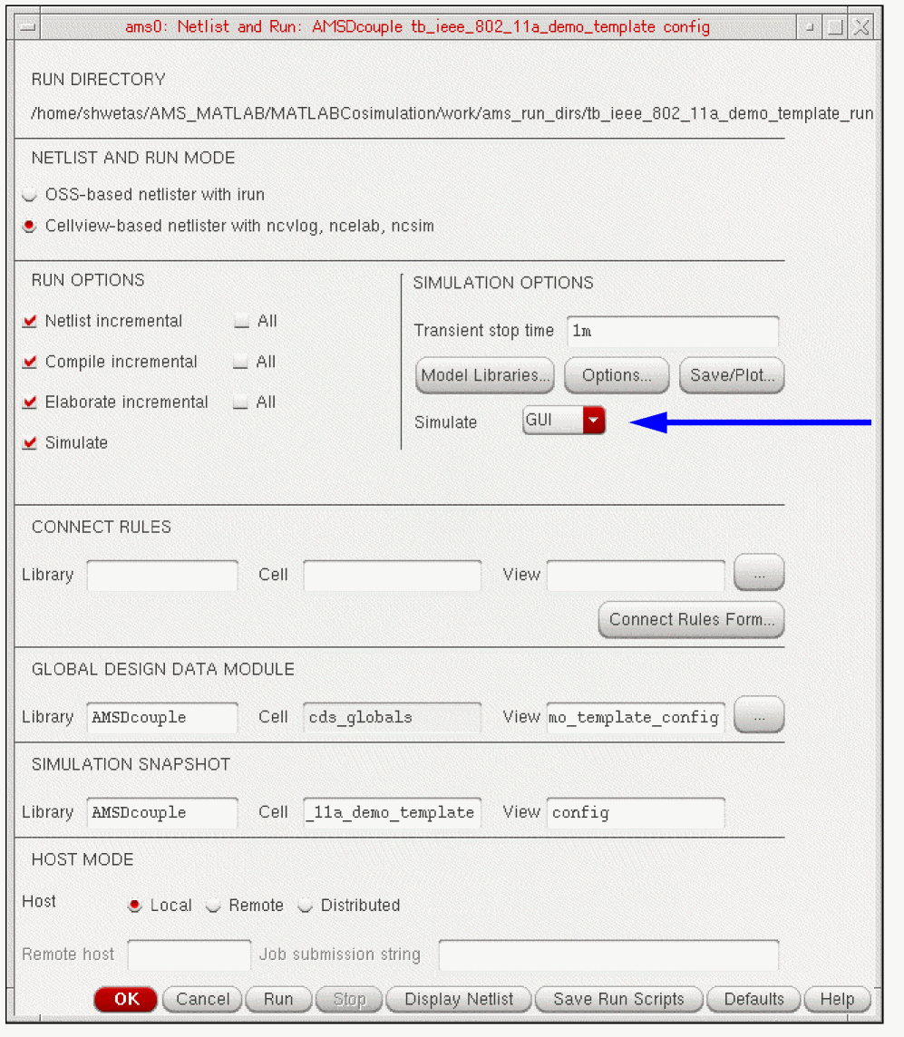Screen dimensions: 904x1037
Task: Click the Global Design Data browse ellipsis button
Action: pyautogui.click(x=759, y=715)
